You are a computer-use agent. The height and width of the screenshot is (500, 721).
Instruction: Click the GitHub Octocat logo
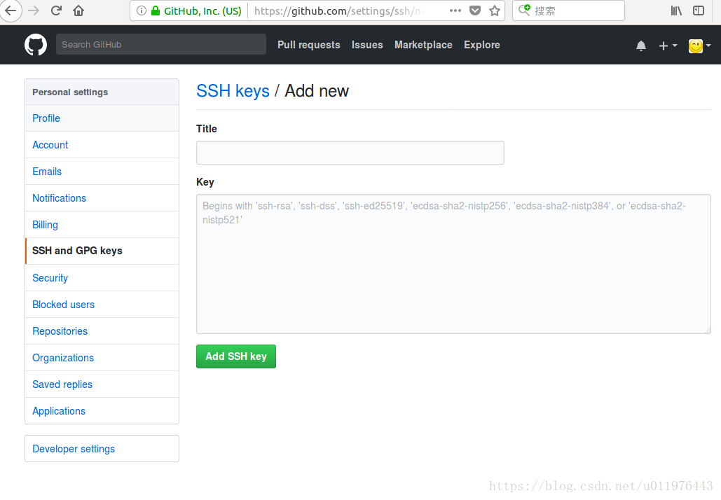point(36,45)
